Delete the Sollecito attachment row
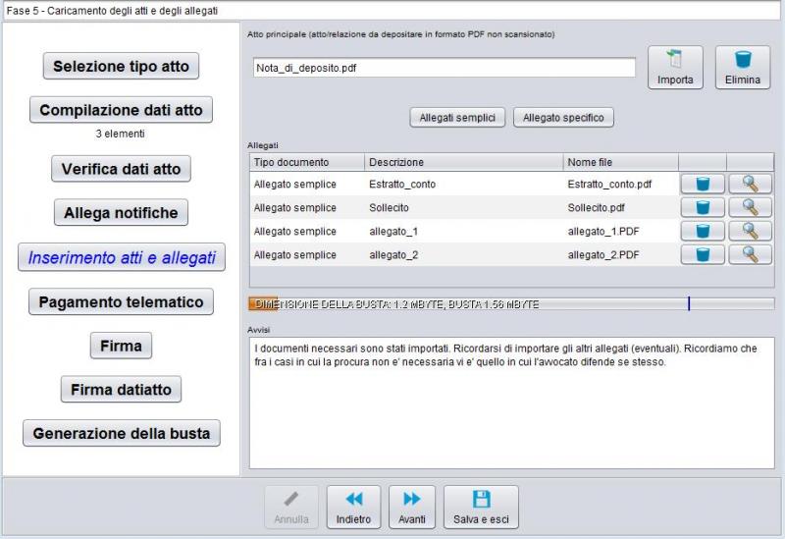Screen dimensions: 785x539 pyautogui.click(x=703, y=207)
